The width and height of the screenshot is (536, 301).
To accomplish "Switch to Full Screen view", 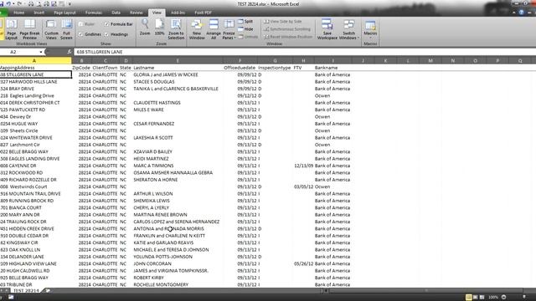I will coord(66,29).
